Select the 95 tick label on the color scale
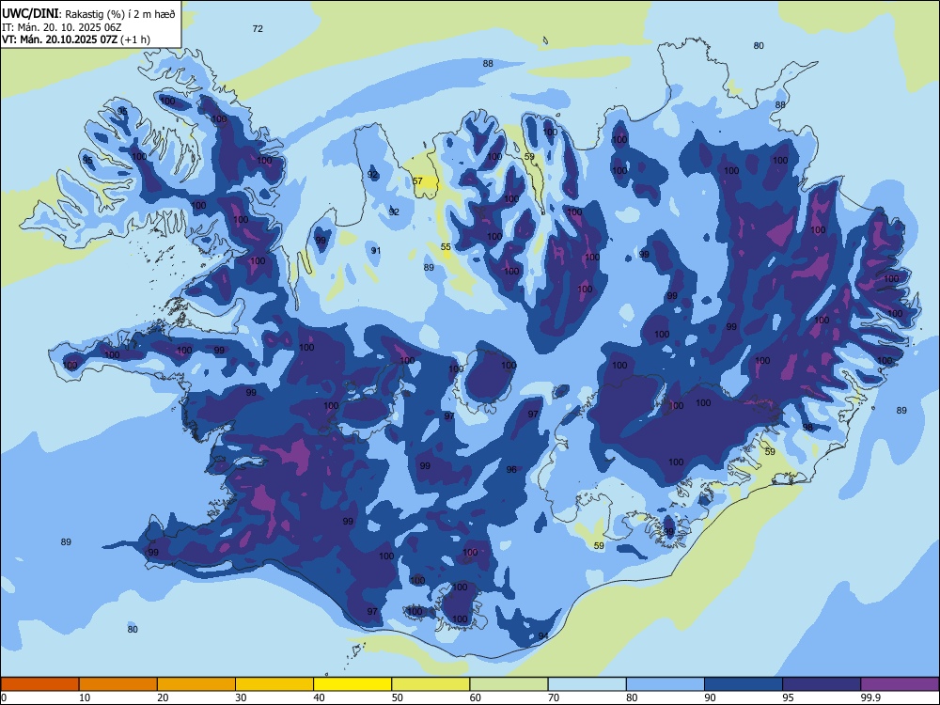Screen dimensions: 940x705 click(x=788, y=697)
